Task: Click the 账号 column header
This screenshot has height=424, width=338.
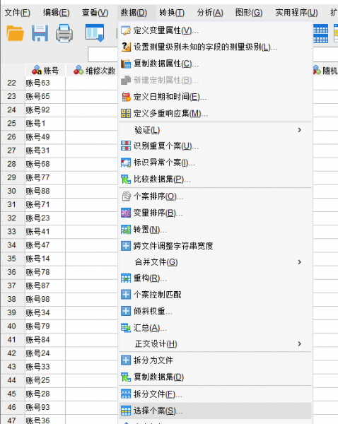Action: pyautogui.click(x=45, y=71)
